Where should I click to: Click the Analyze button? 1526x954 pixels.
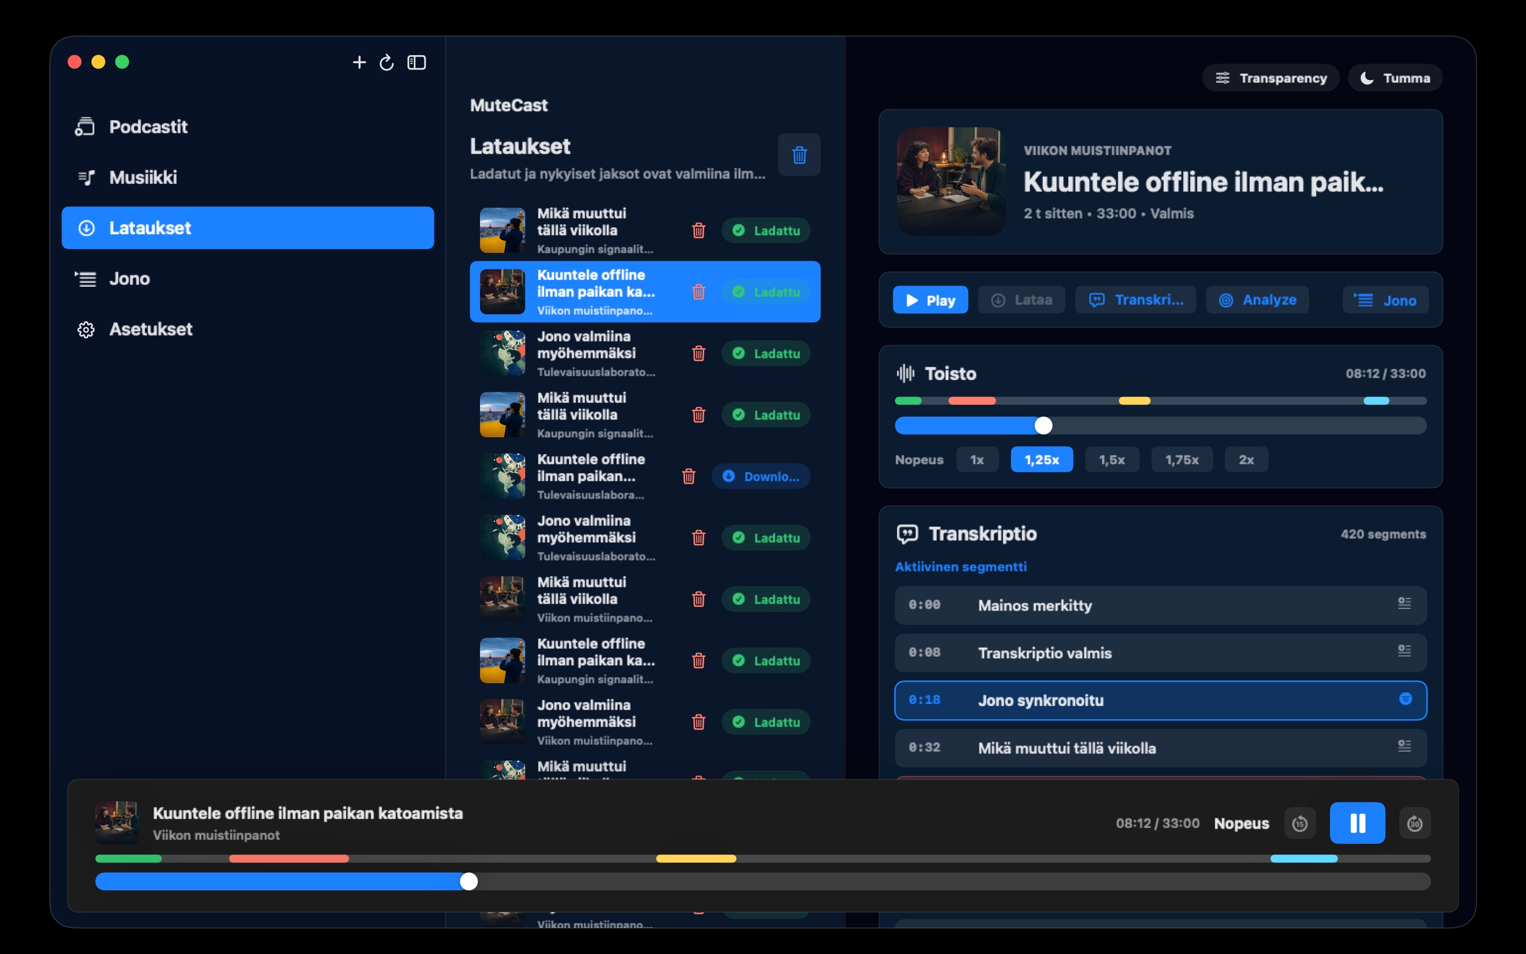(1257, 299)
